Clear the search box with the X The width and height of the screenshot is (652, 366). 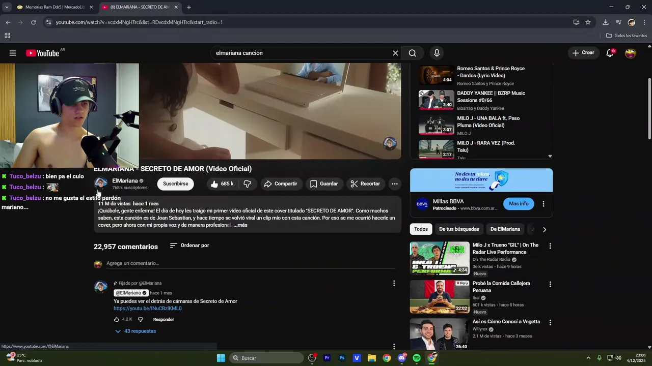click(395, 53)
